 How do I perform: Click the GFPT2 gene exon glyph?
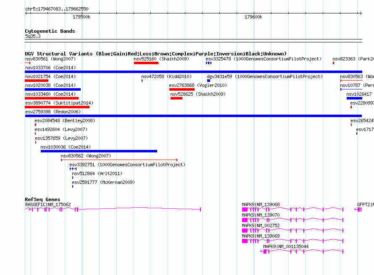(x=358, y=210)
